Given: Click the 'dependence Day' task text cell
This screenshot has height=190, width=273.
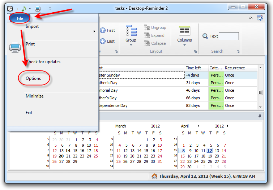Looking at the screenshot, I should tap(141, 105).
